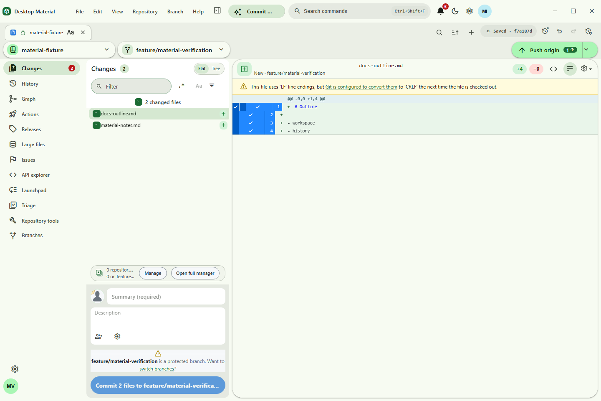Click the plus icon in the tab toolbar
The image size is (601, 401).
(x=471, y=32)
